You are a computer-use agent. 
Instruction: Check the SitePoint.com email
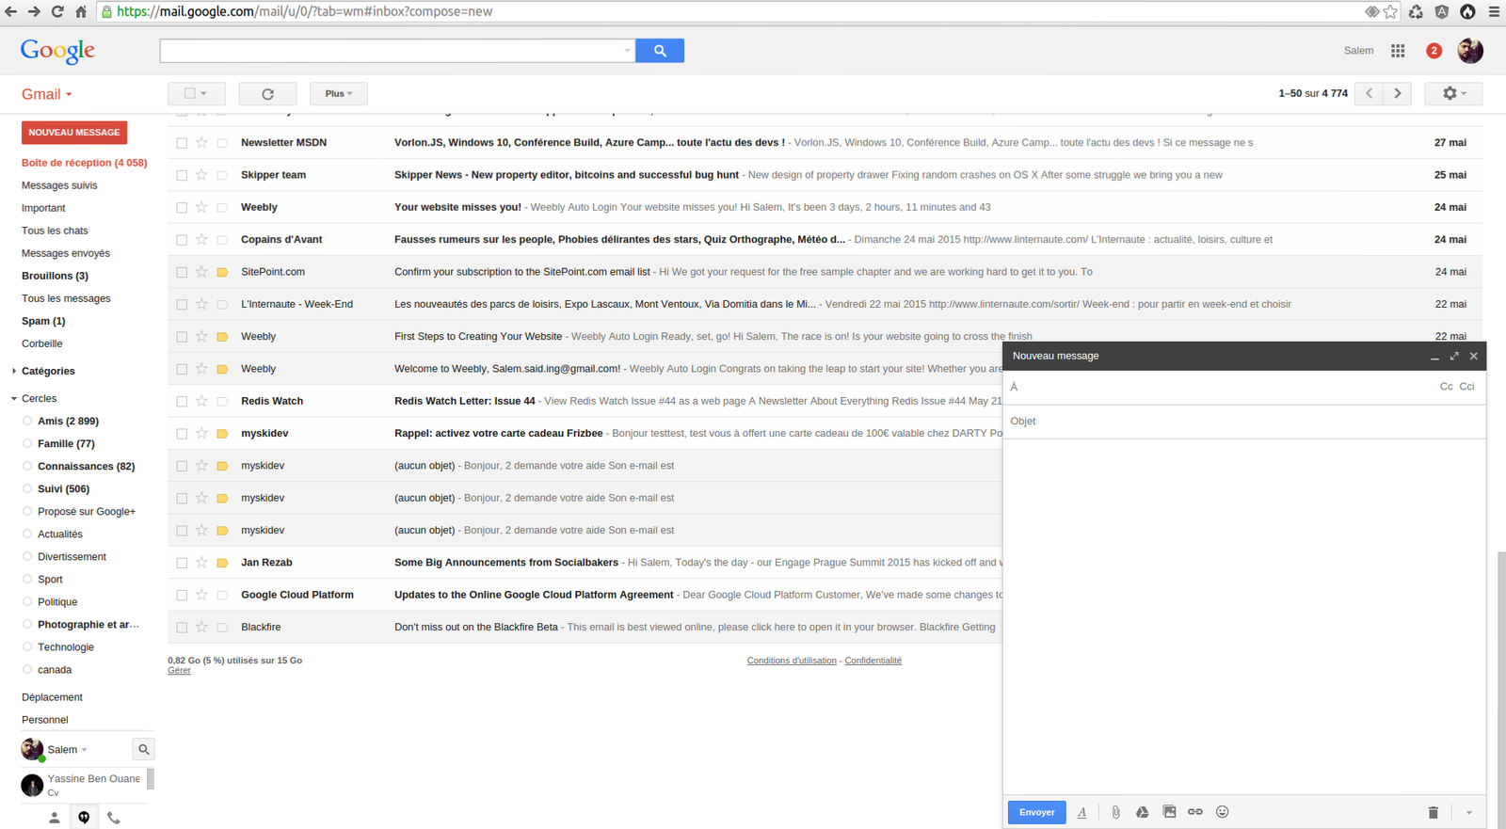pos(182,272)
